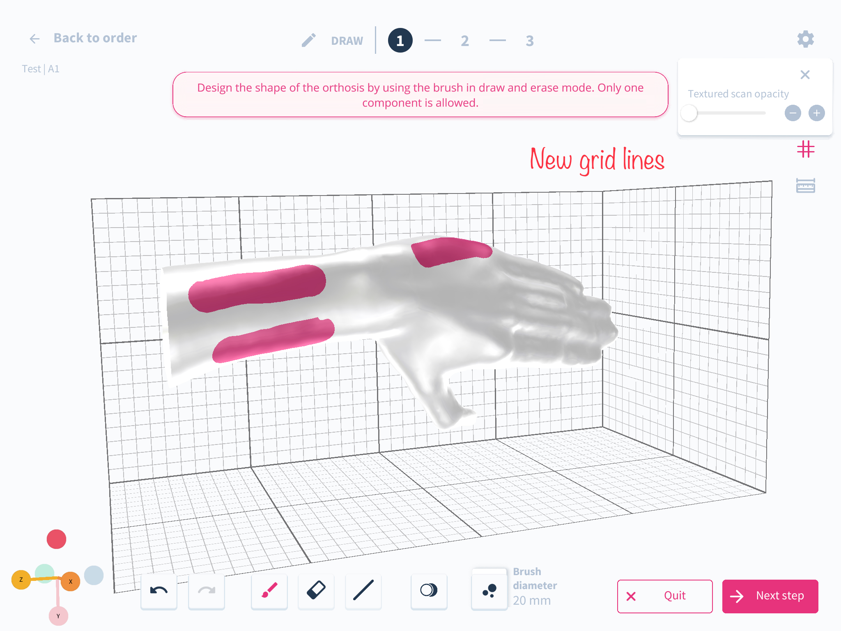The height and width of the screenshot is (631, 841).
Task: Click the DRAW mode label
Action: [347, 41]
